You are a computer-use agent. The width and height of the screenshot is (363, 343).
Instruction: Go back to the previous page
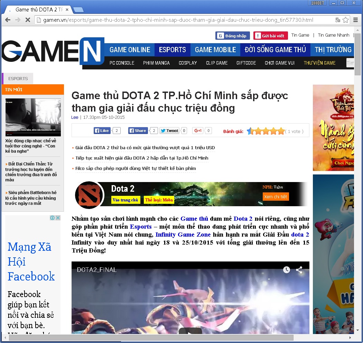(x=8, y=20)
